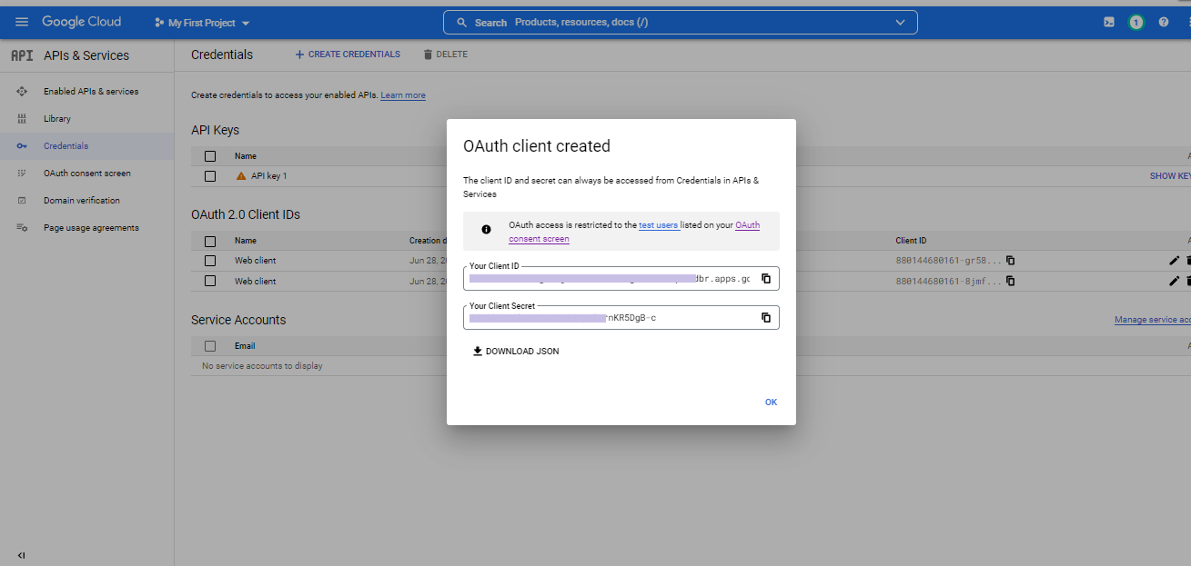Click the search bar field
This screenshot has width=1191, height=566.
(x=681, y=23)
